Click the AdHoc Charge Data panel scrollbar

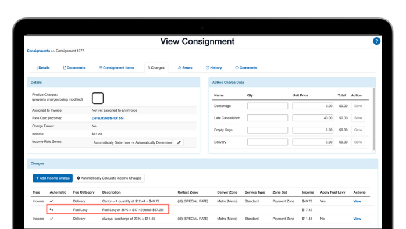[x=373, y=119]
